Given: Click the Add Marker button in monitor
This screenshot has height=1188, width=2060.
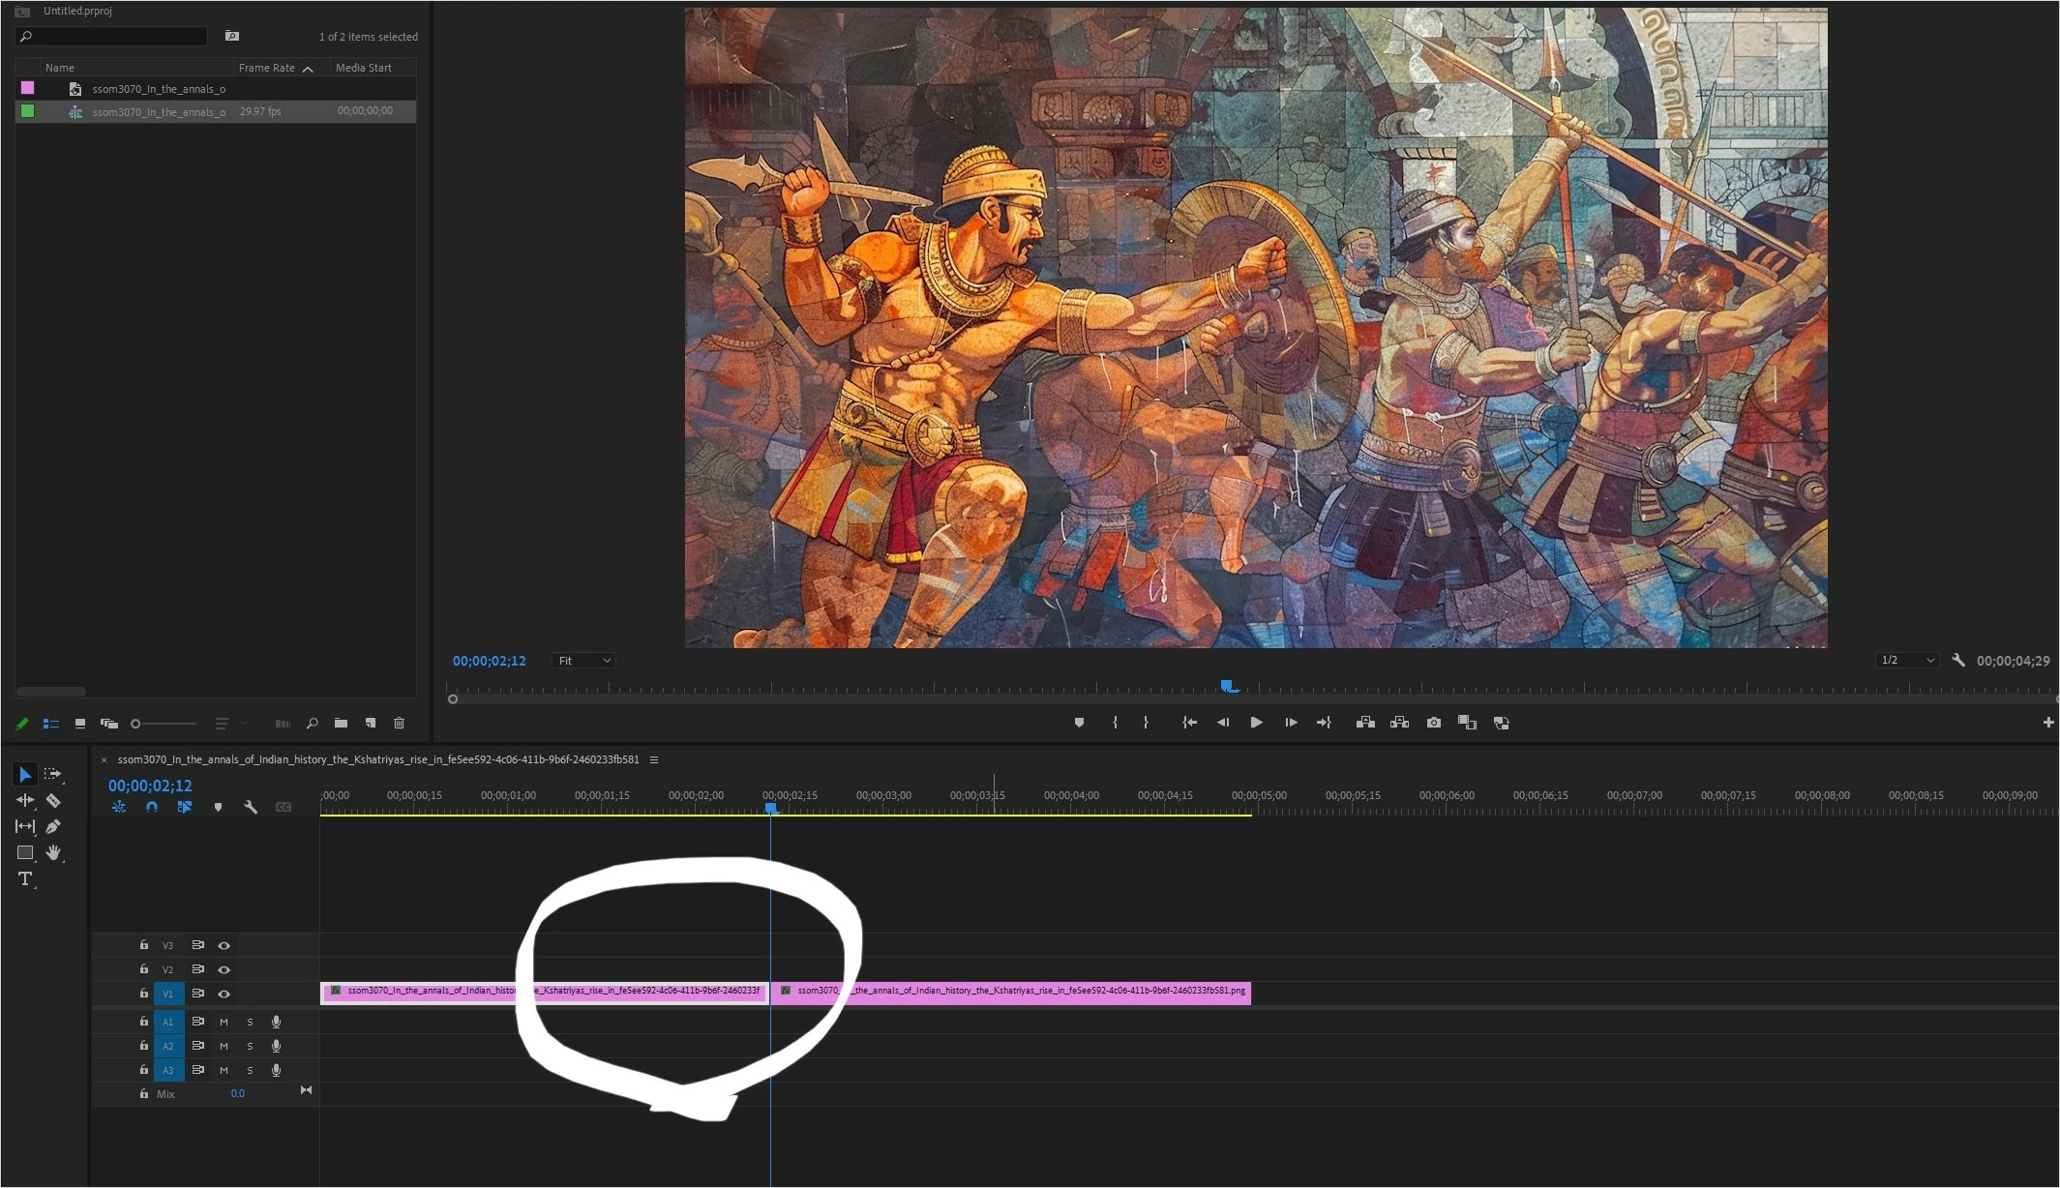Looking at the screenshot, I should coord(1079,723).
